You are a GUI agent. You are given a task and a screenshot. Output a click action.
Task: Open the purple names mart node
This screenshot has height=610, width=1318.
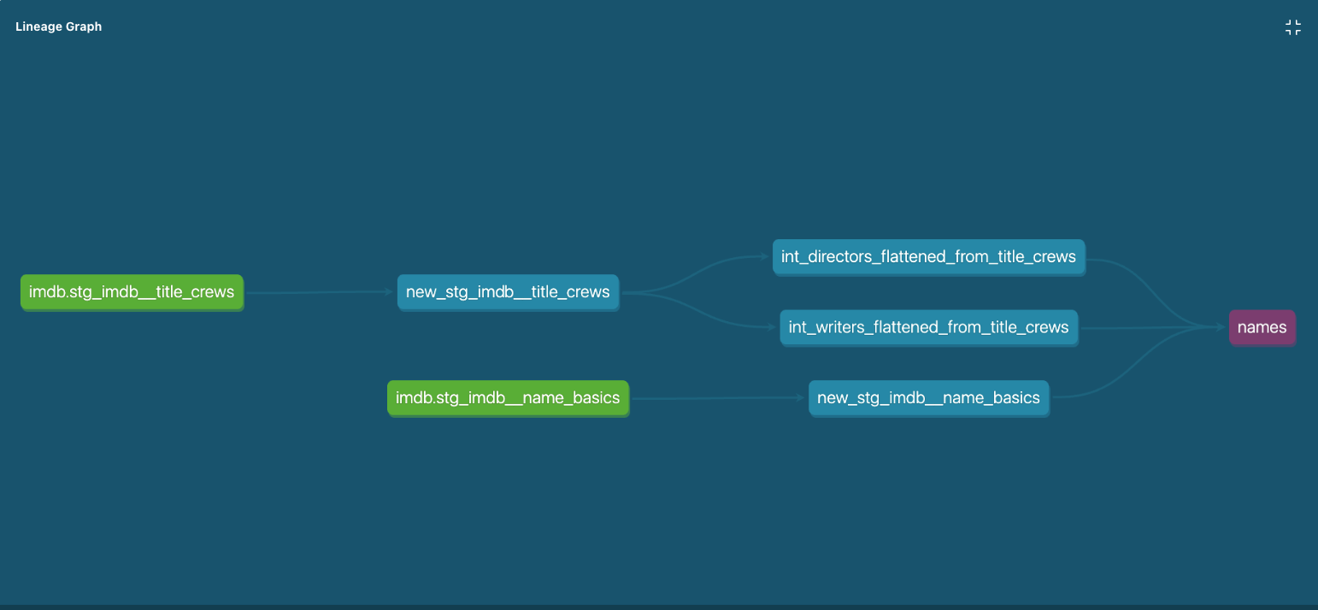1262,327
